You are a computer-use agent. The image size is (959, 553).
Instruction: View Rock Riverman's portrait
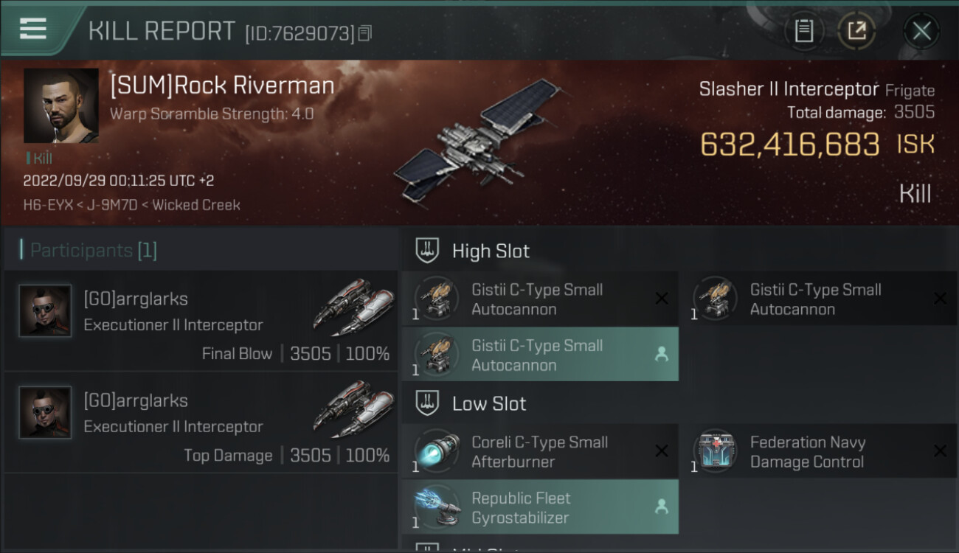[60, 105]
